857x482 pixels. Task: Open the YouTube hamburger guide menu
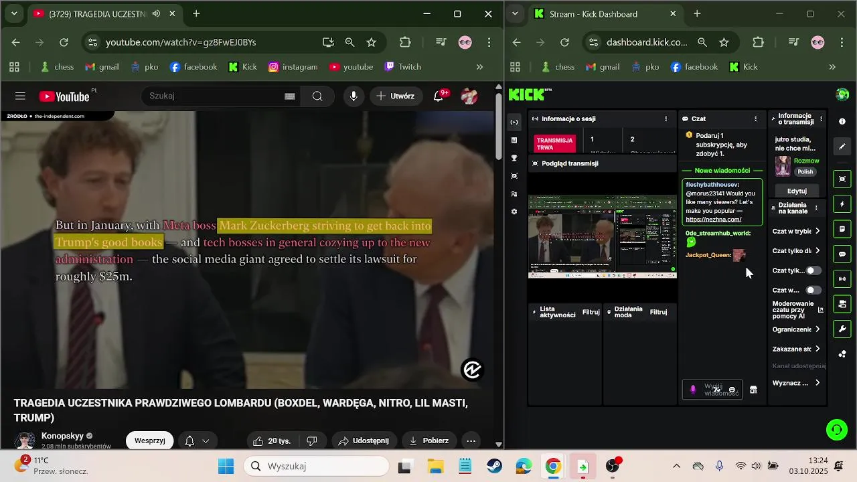(x=20, y=96)
